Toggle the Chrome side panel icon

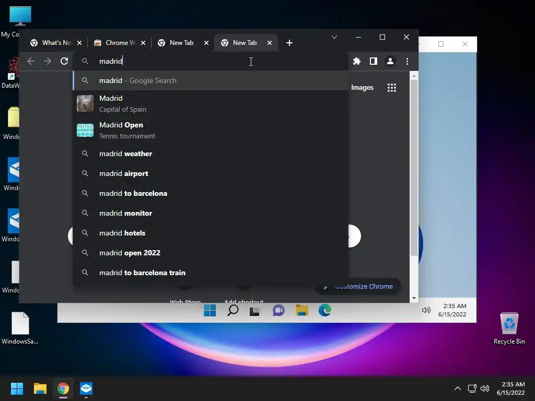coord(373,62)
